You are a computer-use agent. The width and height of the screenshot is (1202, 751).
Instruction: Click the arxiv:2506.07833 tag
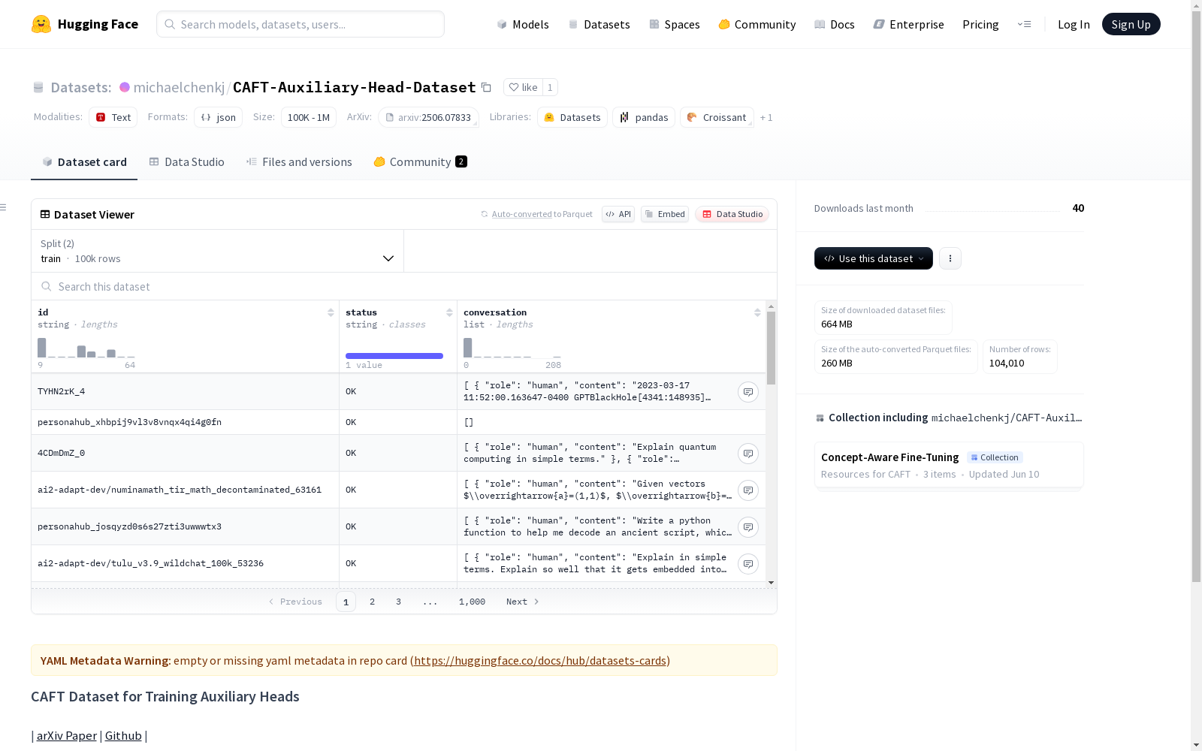(x=428, y=117)
